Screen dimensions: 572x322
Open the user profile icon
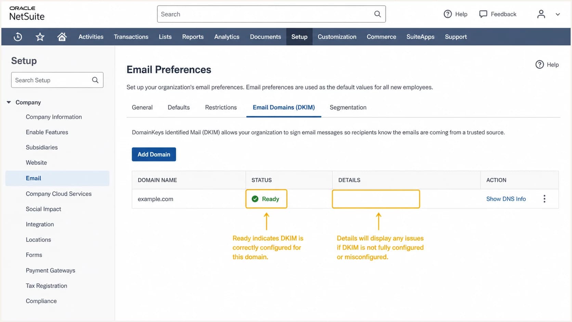[x=541, y=14]
